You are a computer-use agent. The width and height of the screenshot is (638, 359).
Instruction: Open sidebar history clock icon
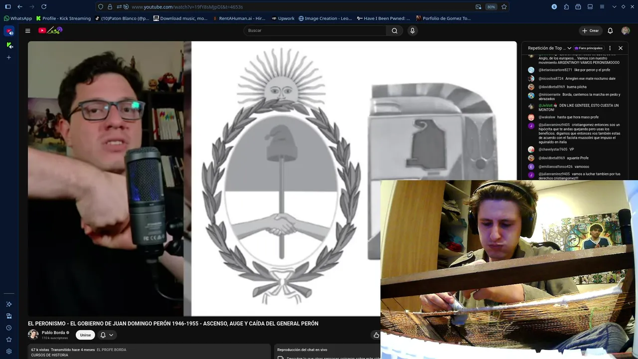tap(9, 328)
